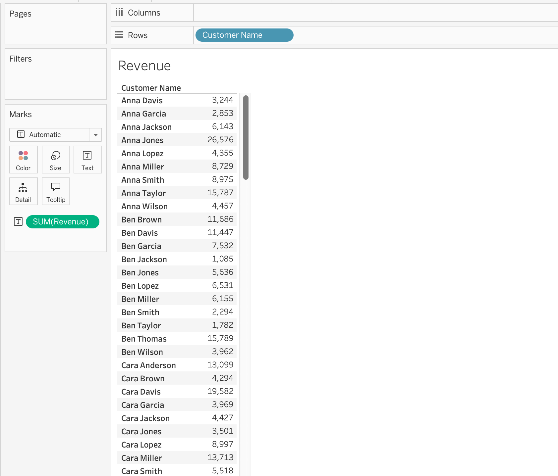Click the Rows shelf icon
The height and width of the screenshot is (476, 558).
click(119, 35)
